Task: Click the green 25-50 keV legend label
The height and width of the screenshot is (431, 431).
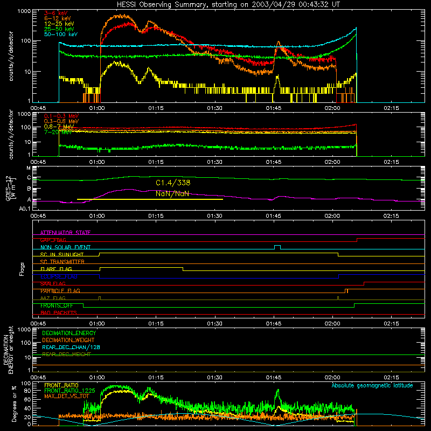Action: [x=59, y=29]
